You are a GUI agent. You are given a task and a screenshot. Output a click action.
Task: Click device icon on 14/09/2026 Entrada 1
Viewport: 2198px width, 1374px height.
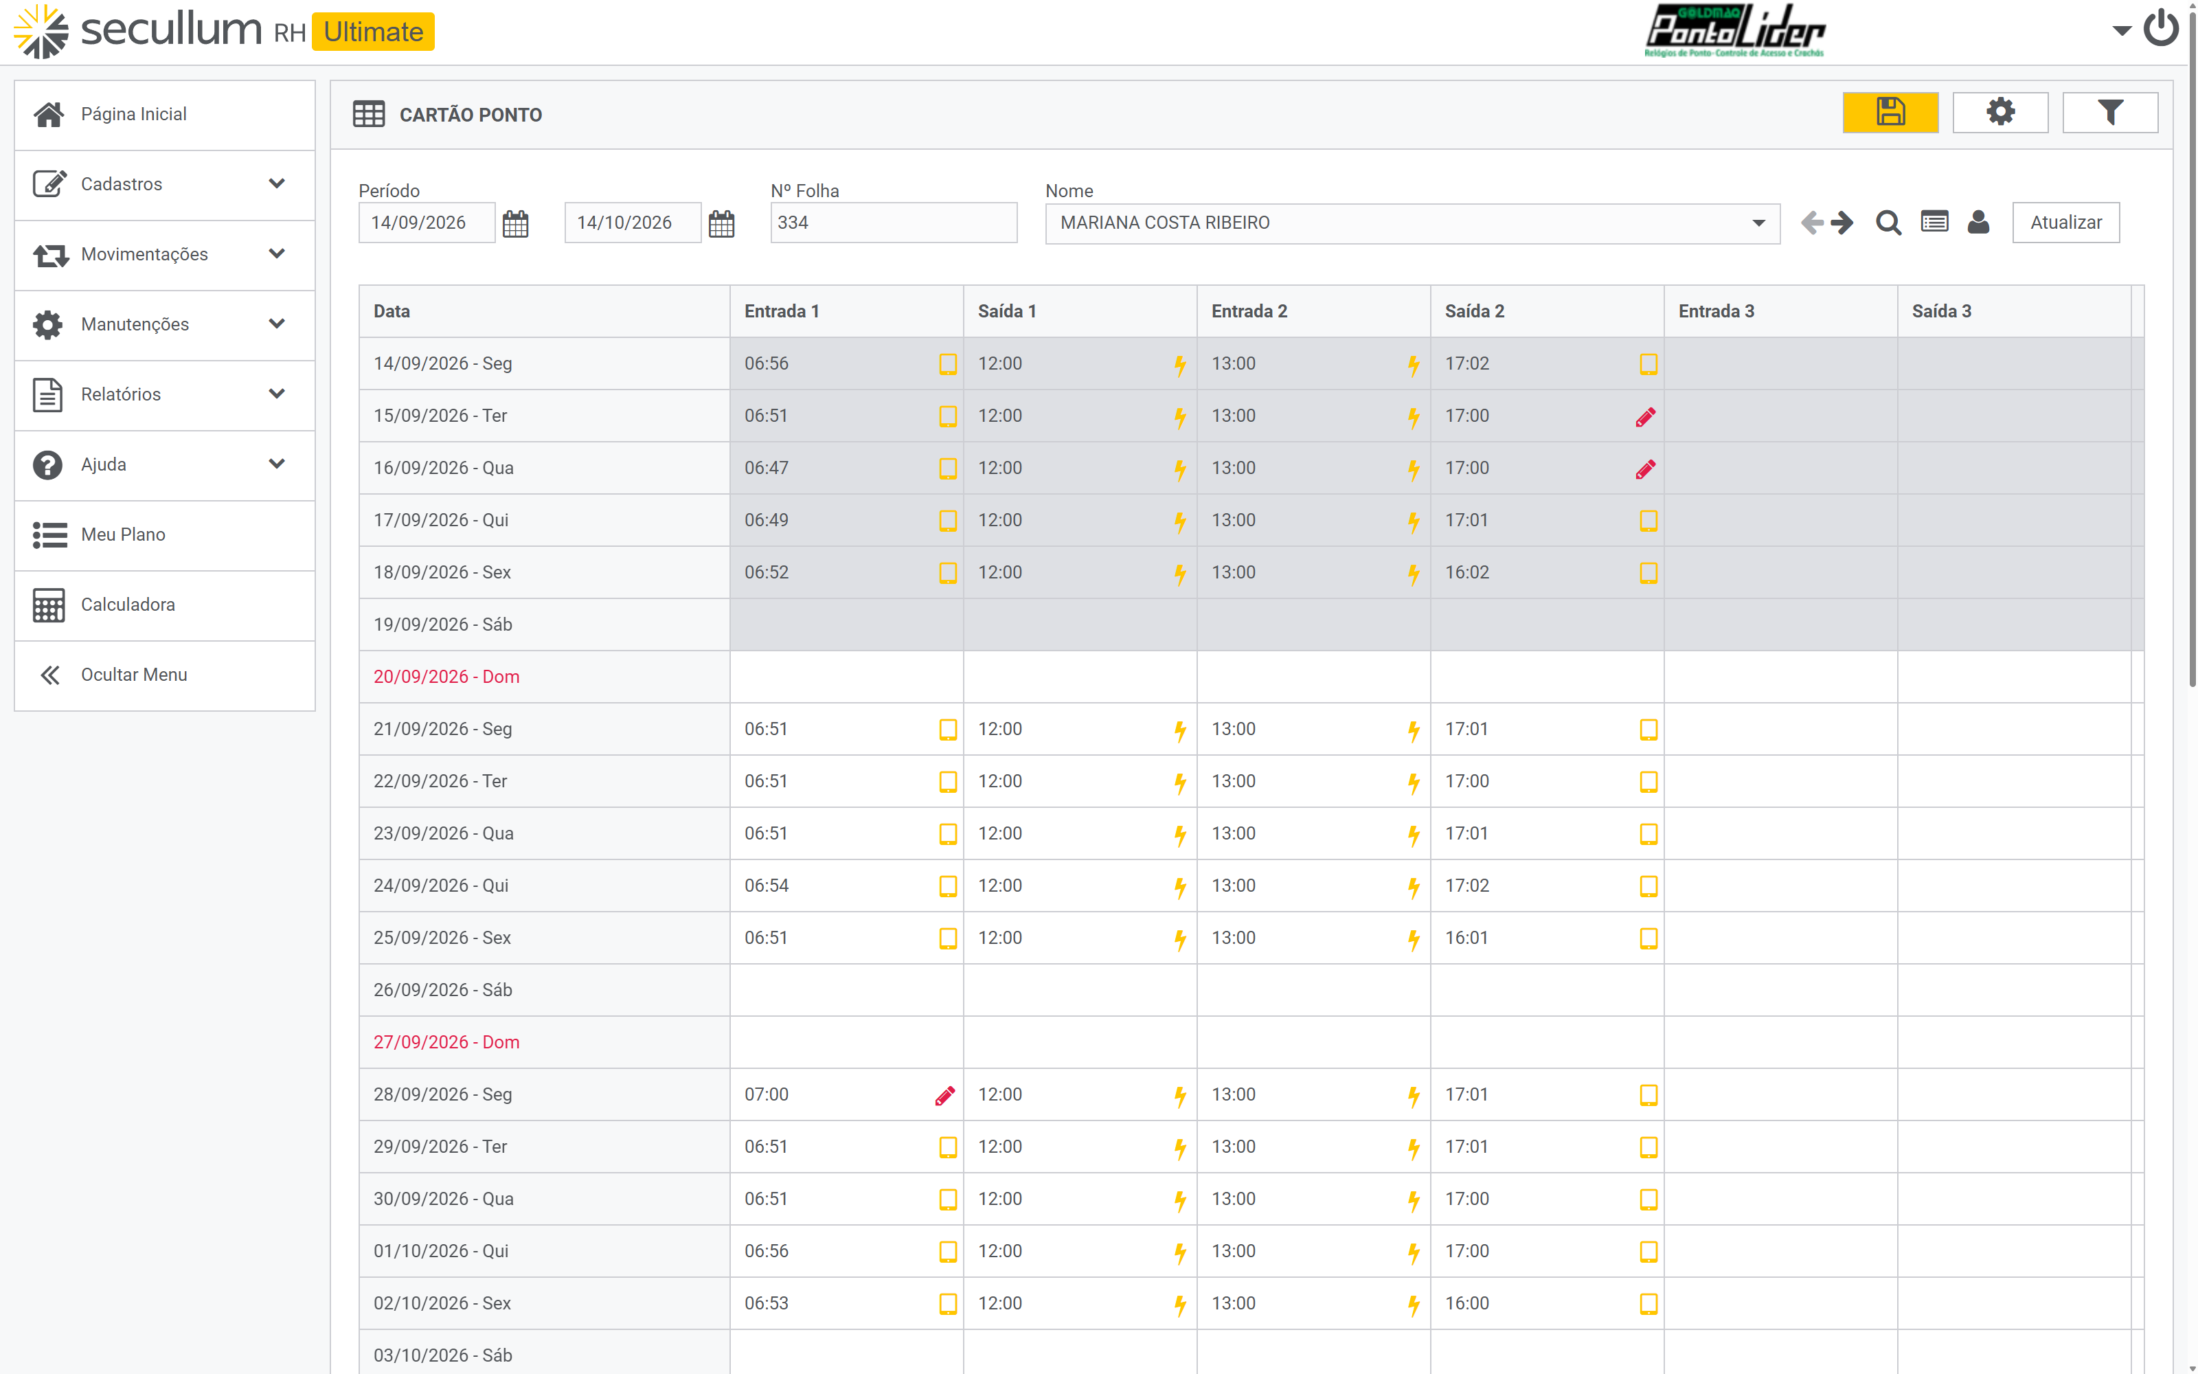pos(947,364)
